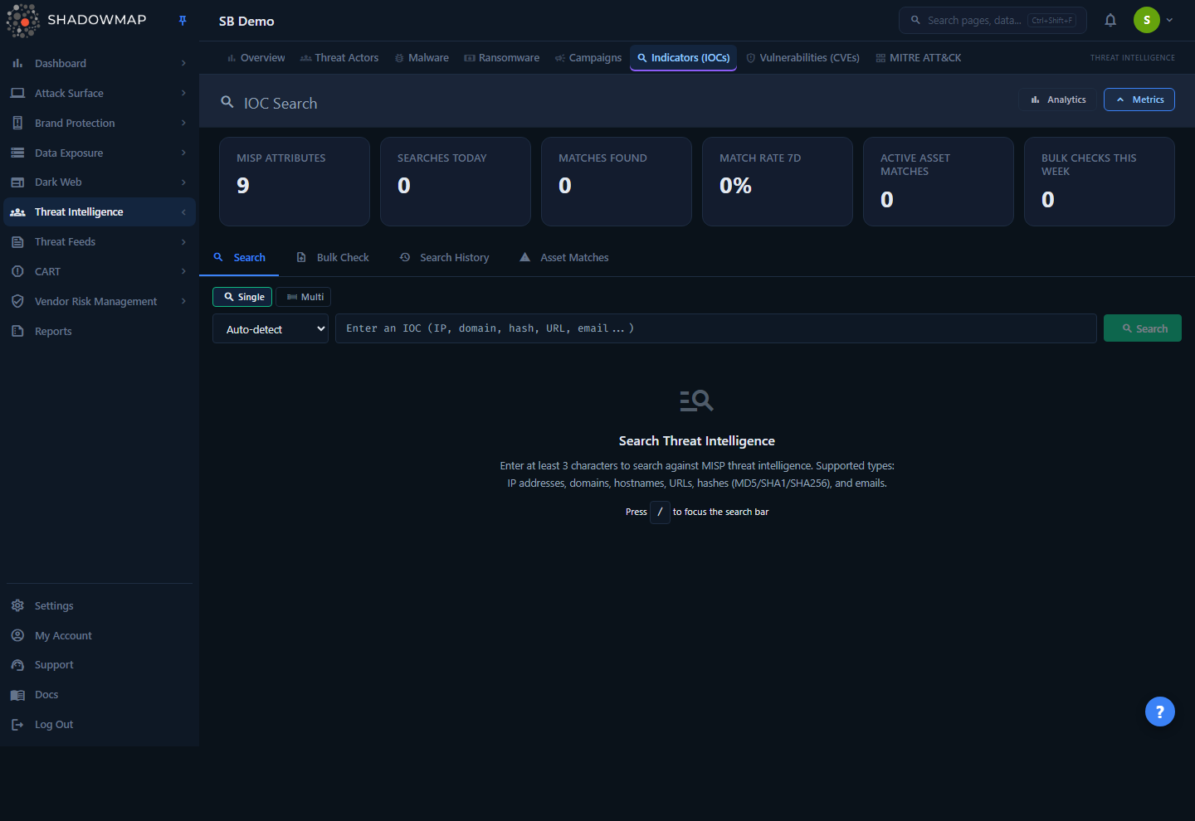1195x821 pixels.
Task: Select the Indicators (IOCs) tab
Action: [683, 58]
